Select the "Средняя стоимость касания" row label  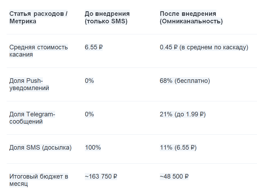[39, 51]
